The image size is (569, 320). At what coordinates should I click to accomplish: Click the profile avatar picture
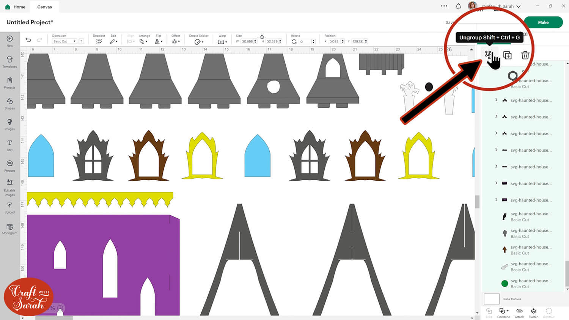click(473, 6)
